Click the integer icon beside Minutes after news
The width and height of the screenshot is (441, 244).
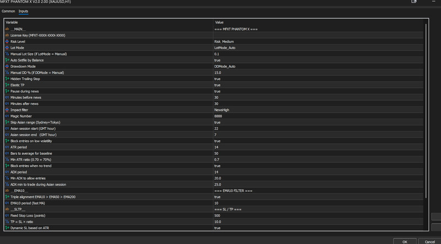pos(7,103)
